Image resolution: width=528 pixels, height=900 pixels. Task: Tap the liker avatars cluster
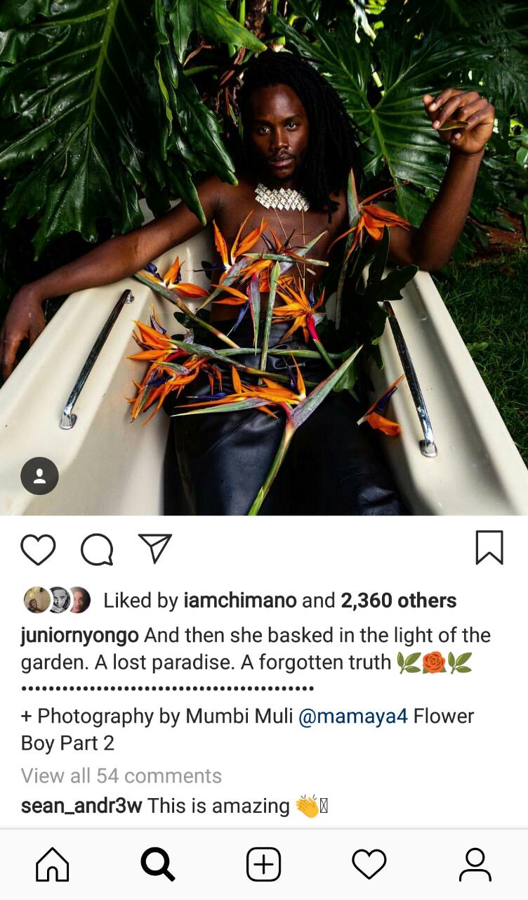click(x=58, y=600)
